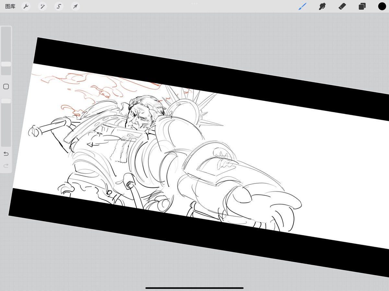Select the Brush tool
The width and height of the screenshot is (389, 291).
(302, 6)
